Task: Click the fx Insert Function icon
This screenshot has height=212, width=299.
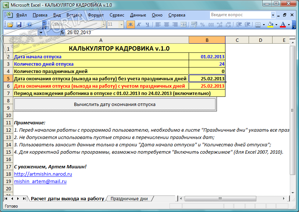Action: pyautogui.click(x=62, y=33)
